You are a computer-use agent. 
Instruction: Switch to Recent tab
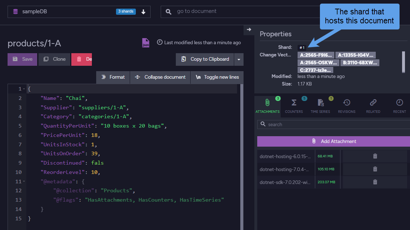400,106
